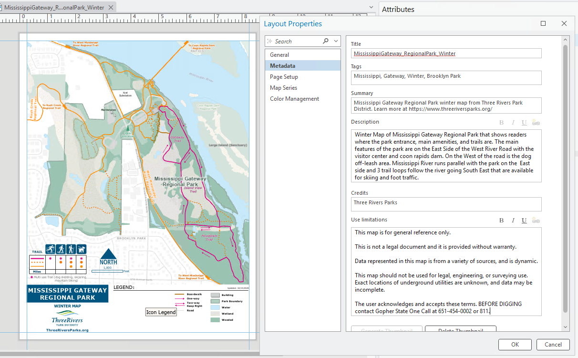
Task: Click the dialog scrollbar down arrow
Action: click(566, 327)
